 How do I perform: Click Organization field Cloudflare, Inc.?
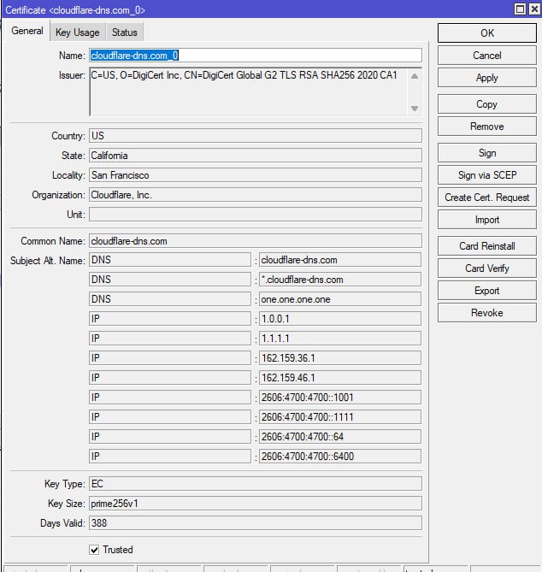click(x=256, y=195)
